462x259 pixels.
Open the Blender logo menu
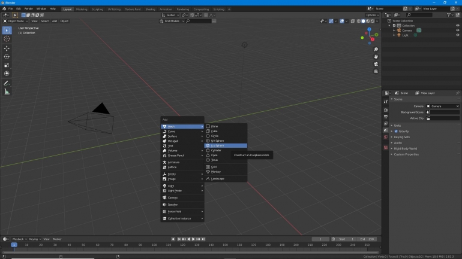4,9
